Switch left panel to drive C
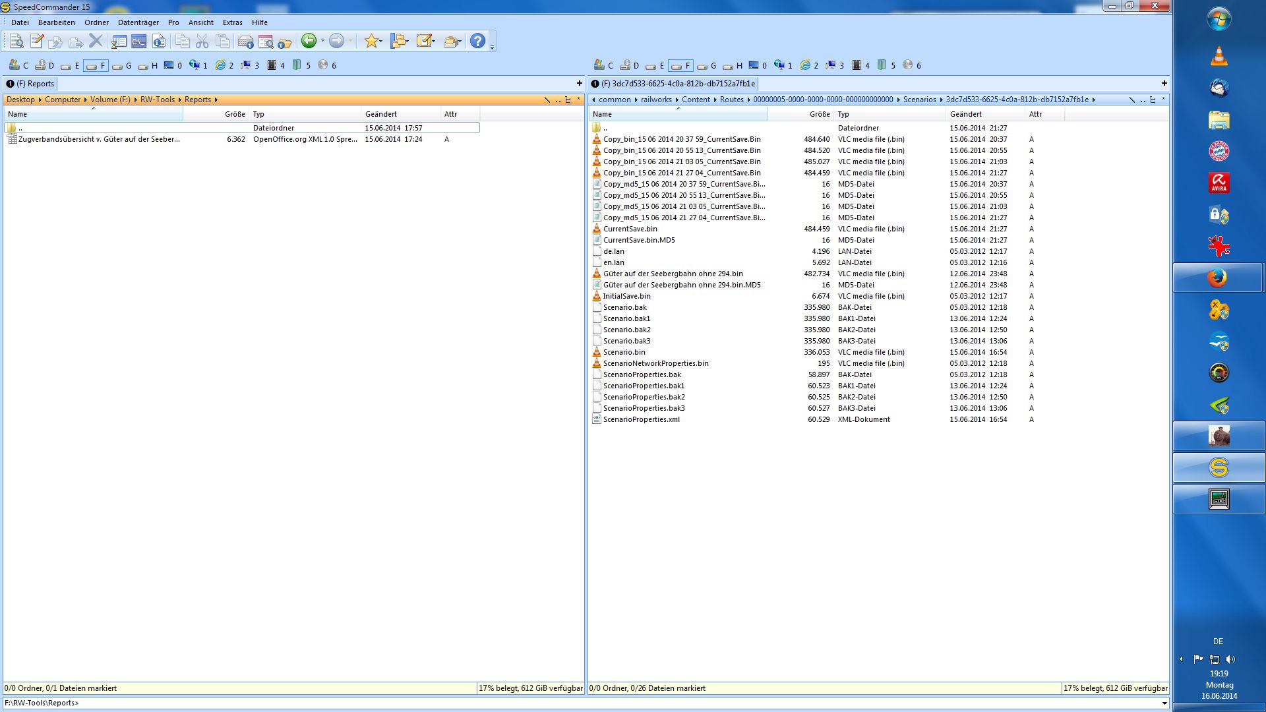Viewport: 1266px width, 712px height. 18,65
